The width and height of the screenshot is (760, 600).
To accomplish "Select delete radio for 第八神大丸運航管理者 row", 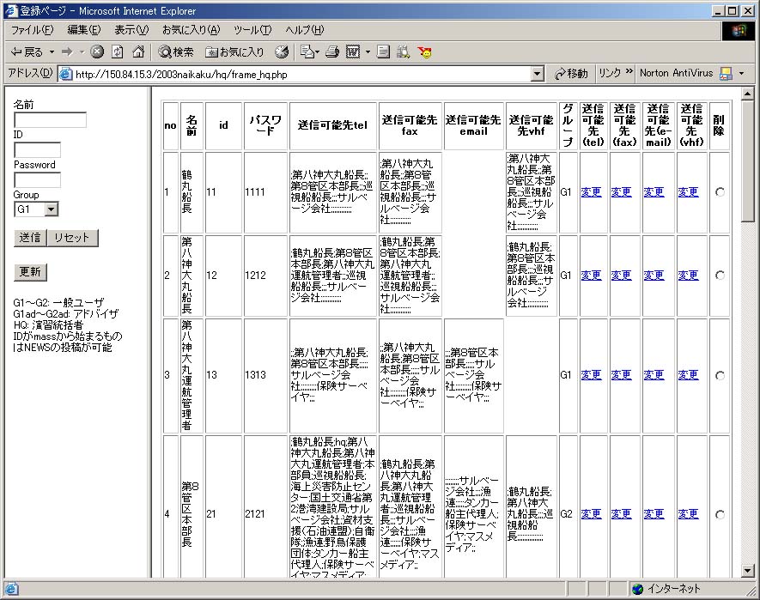I will click(x=720, y=376).
